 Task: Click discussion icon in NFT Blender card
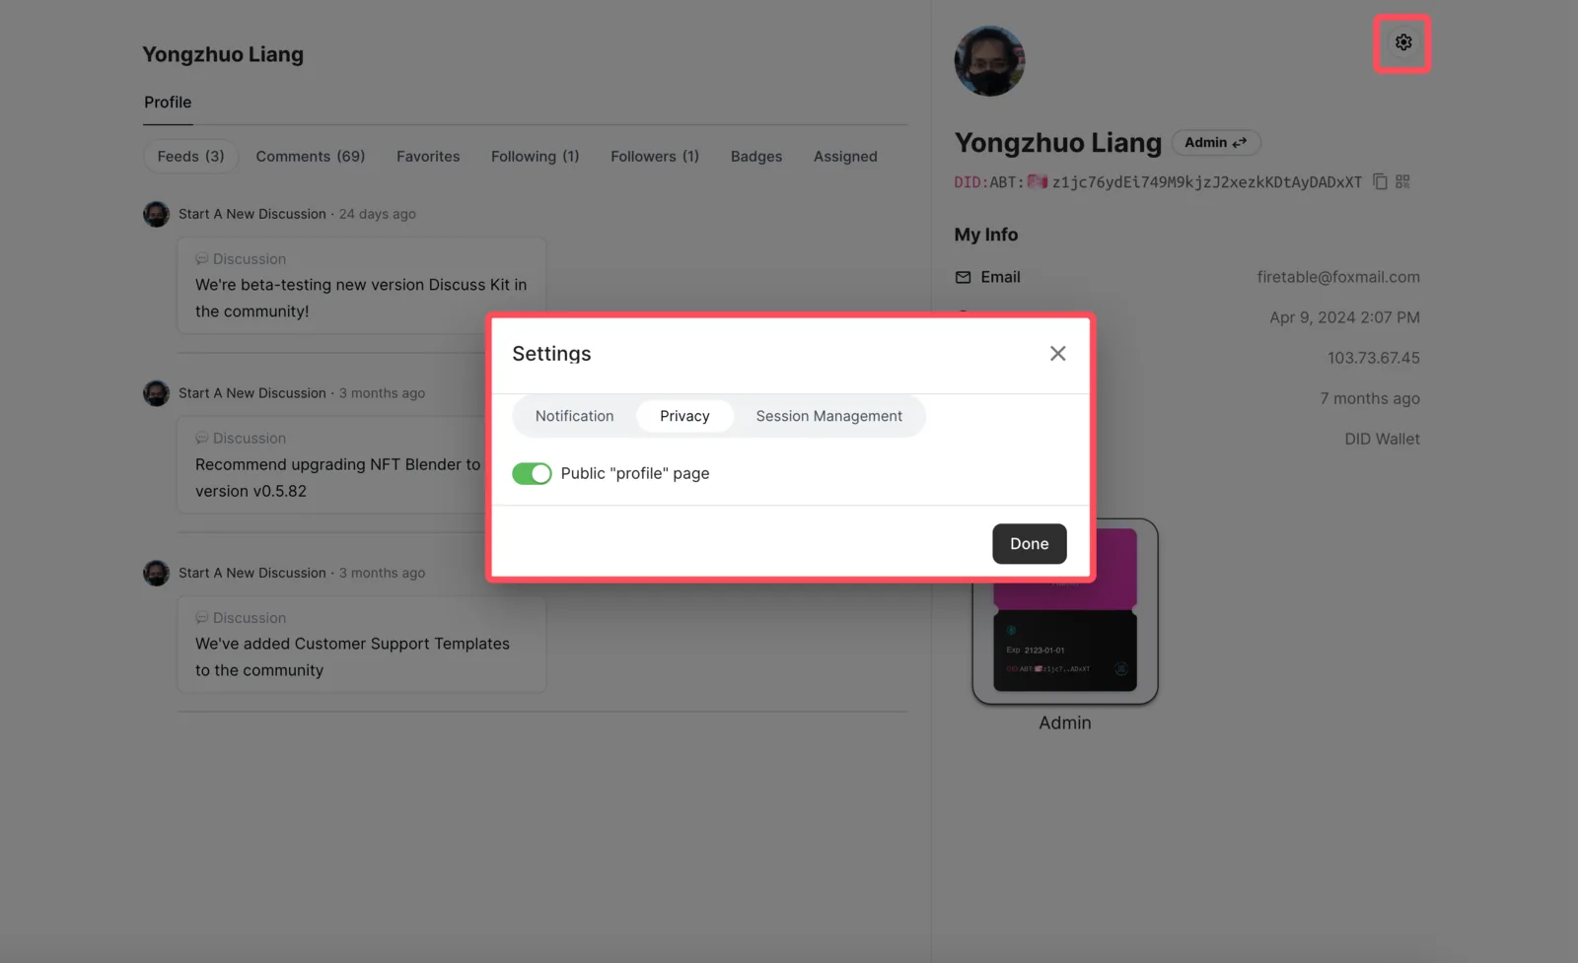coord(201,439)
